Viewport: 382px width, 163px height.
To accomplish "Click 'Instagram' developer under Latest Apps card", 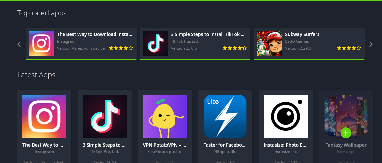I will (44, 152).
